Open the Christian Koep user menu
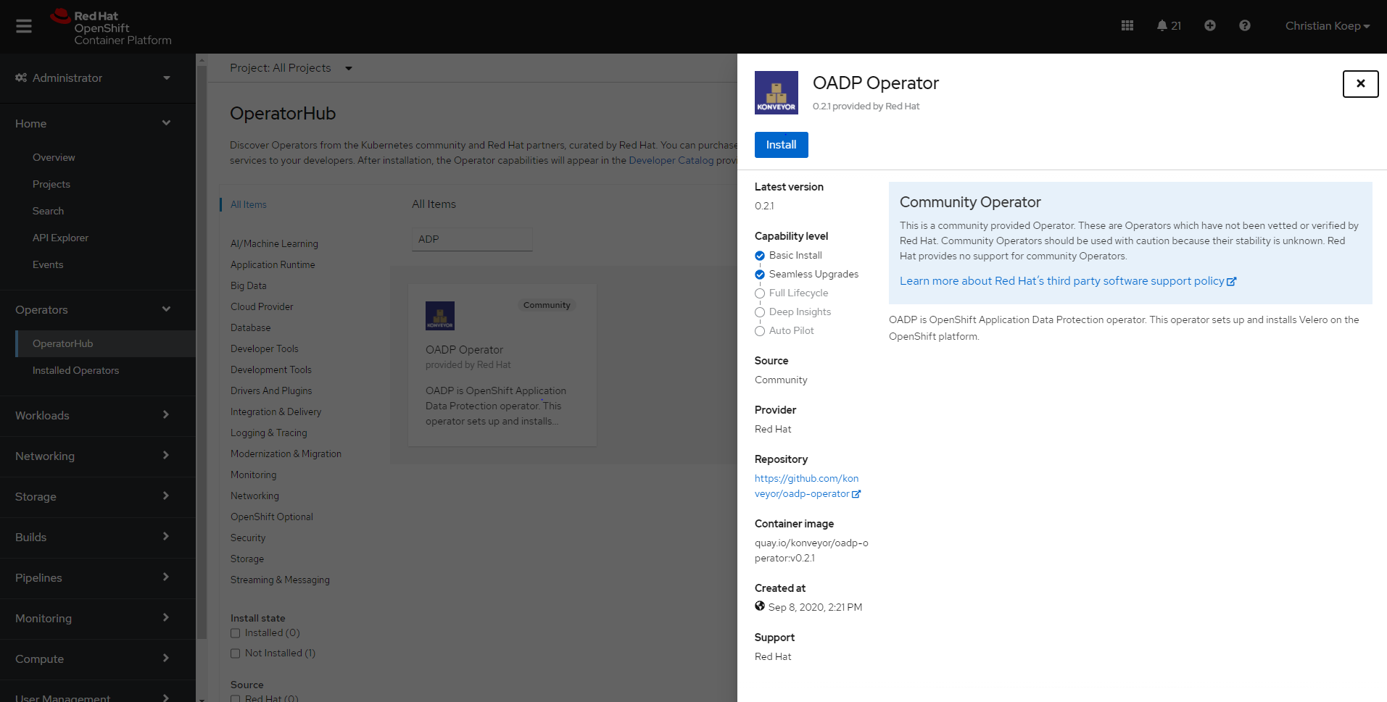Image resolution: width=1387 pixels, height=702 pixels. point(1328,25)
